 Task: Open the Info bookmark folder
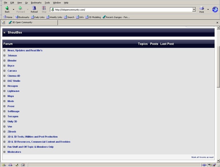[x=80, y=17]
